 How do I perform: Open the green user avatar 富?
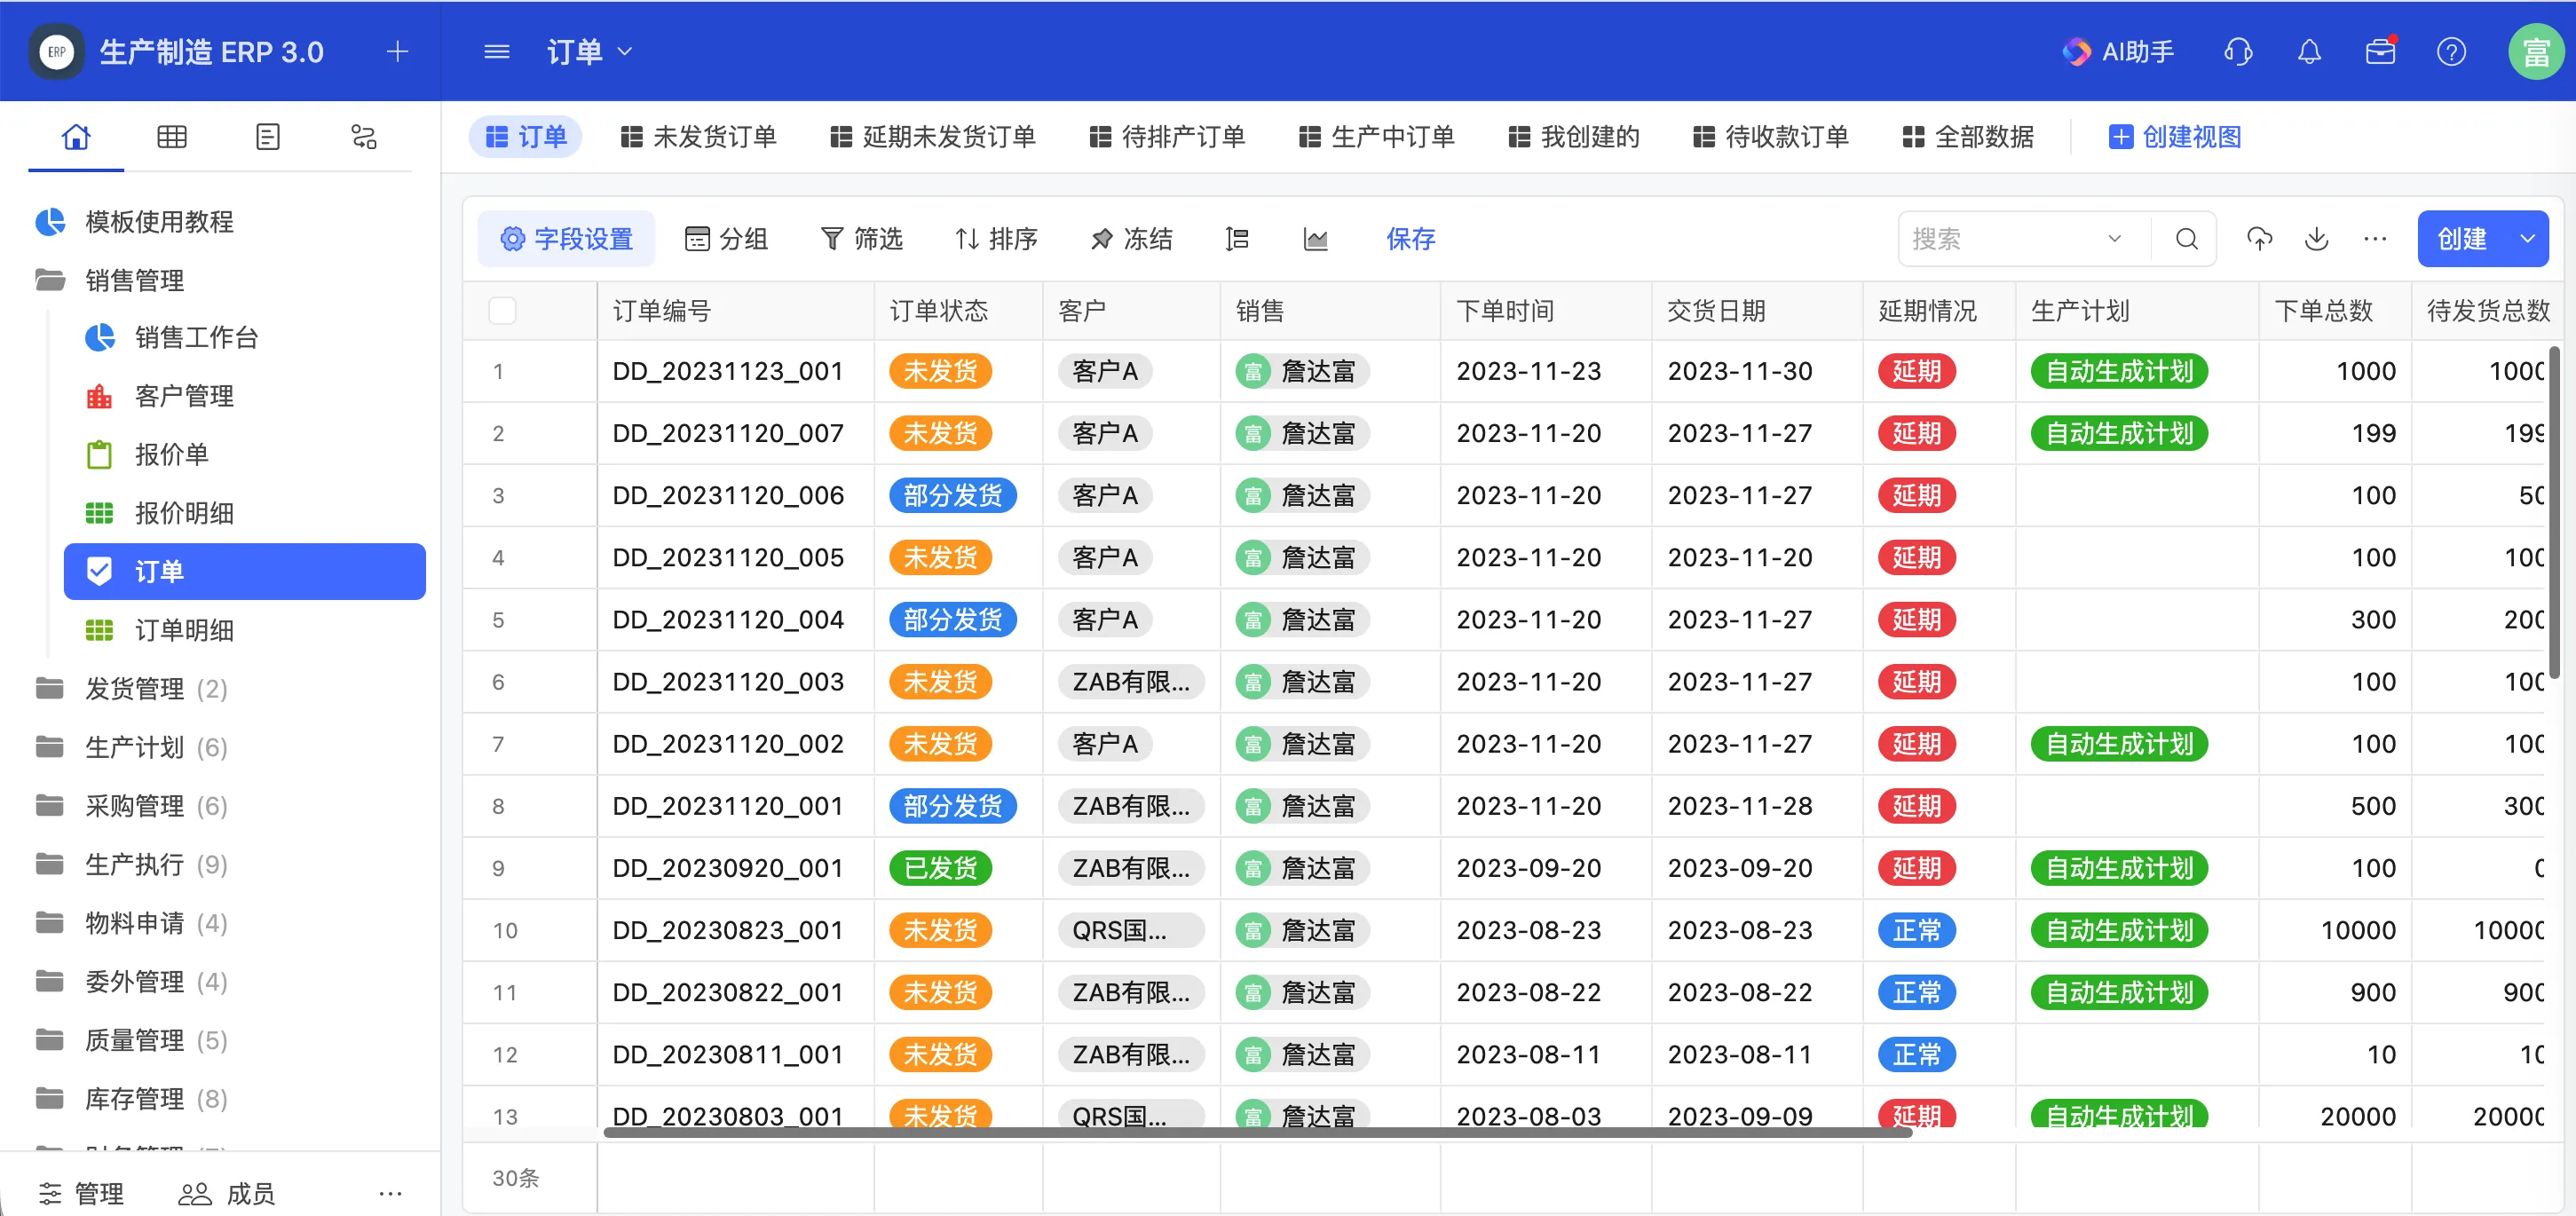point(2535,52)
